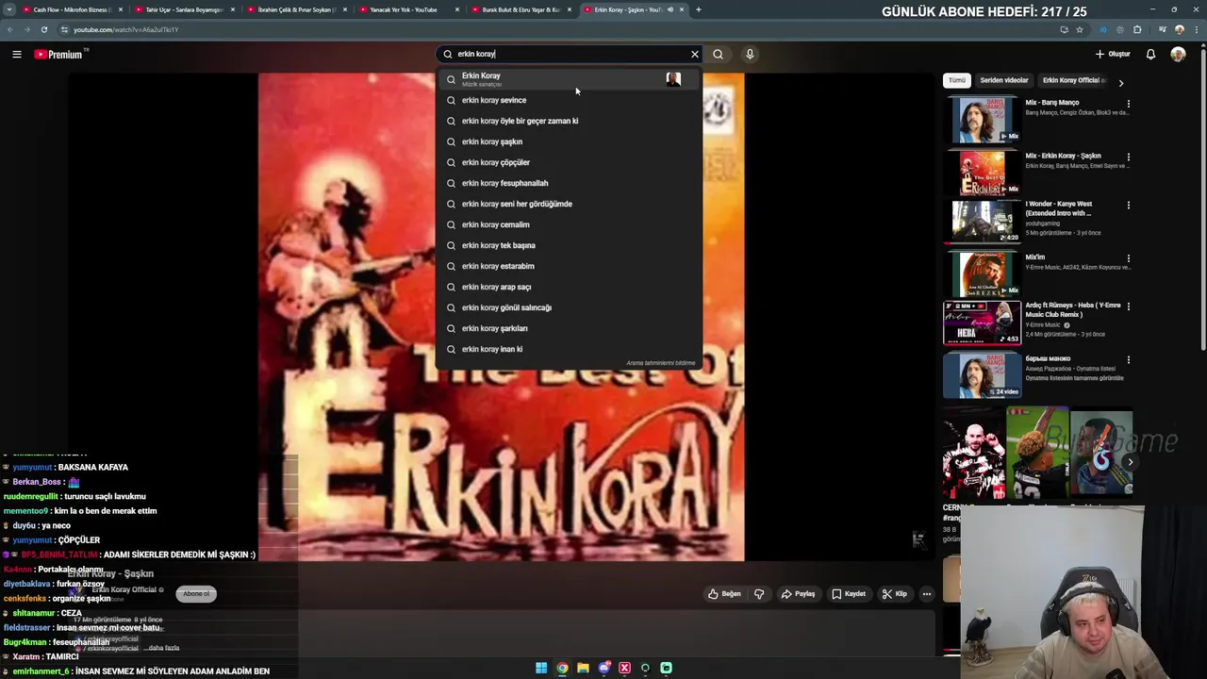Select the Tümü filter chip
This screenshot has height=679, width=1207.
pos(957,80)
